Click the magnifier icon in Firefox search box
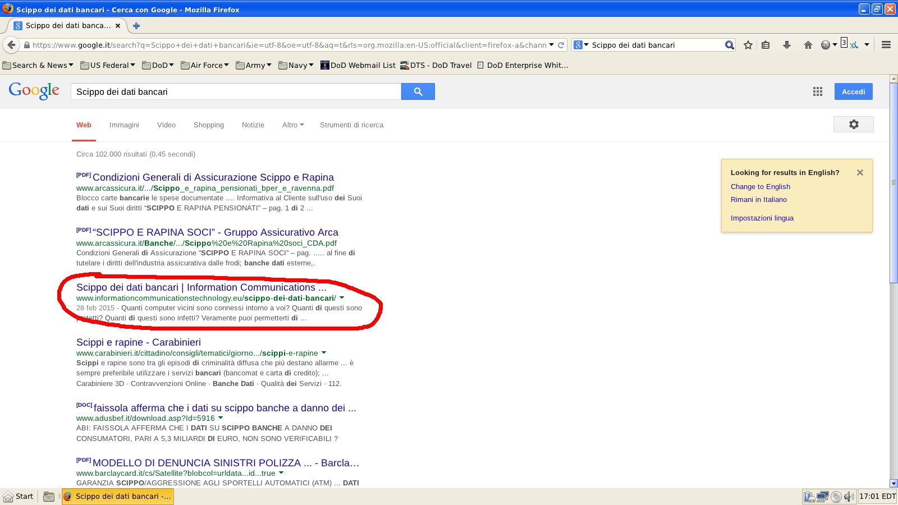 click(729, 45)
